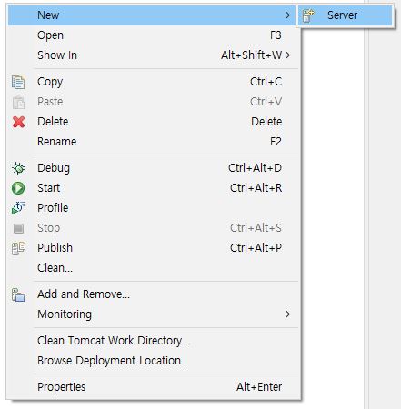Click the Paste menu entry
Image resolution: width=401 pixels, height=409 pixels.
click(155, 102)
